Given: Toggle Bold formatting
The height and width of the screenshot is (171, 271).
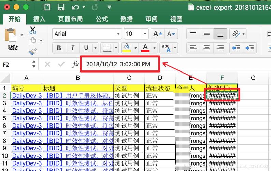Looking at the screenshot, I should coord(59,48).
